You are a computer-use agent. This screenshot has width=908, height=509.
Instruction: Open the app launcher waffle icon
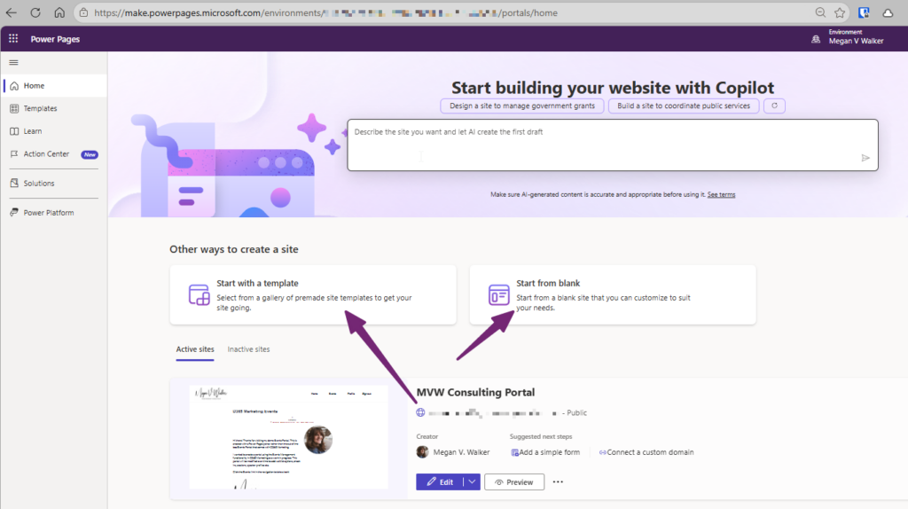(x=13, y=39)
